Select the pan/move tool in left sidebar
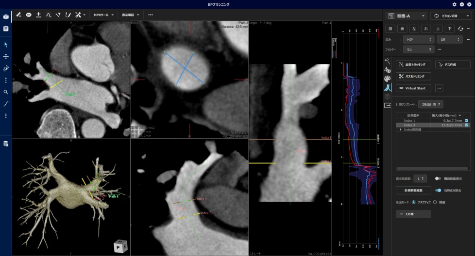The image size is (475, 256). [6, 56]
